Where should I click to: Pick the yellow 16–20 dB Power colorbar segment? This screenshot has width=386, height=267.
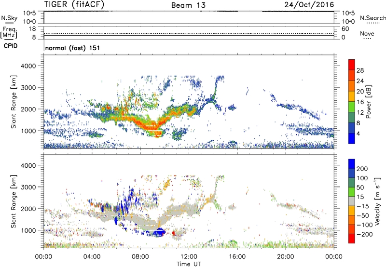pyautogui.click(x=352, y=96)
